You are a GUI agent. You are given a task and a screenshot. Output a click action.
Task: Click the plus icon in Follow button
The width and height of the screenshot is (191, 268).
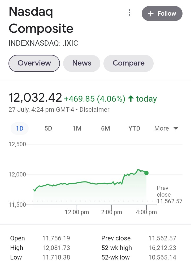[x=151, y=14]
